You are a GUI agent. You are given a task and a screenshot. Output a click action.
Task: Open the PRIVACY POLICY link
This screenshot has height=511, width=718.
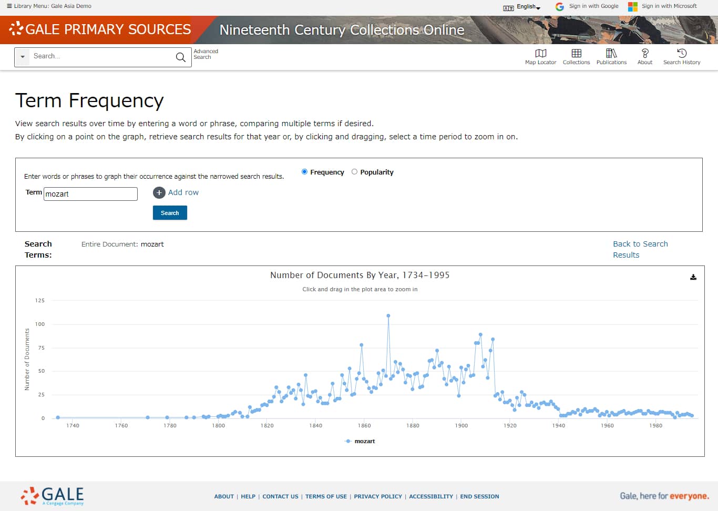click(x=378, y=496)
